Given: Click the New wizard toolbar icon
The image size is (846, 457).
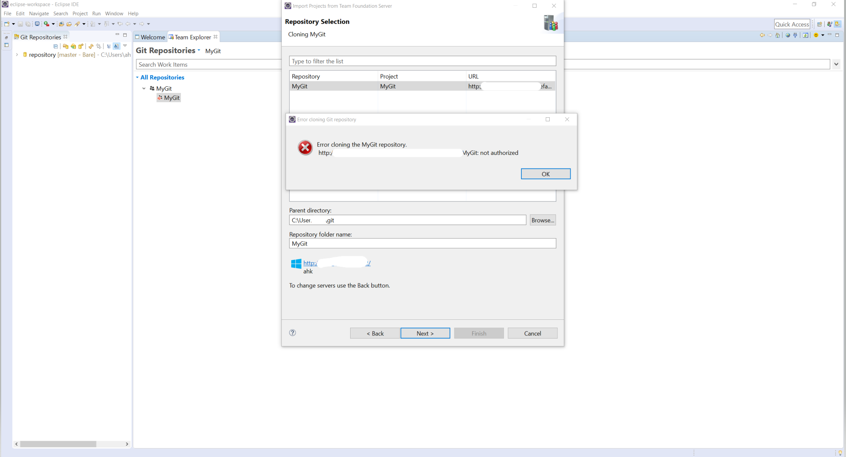Looking at the screenshot, I should point(7,24).
